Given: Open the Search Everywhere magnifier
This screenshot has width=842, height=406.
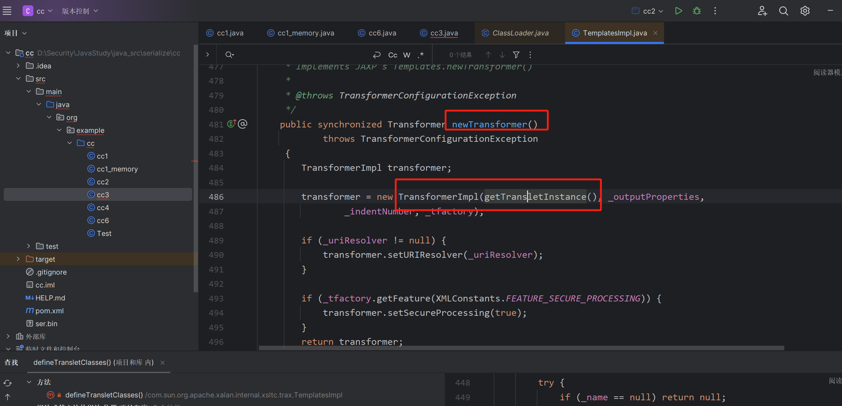Looking at the screenshot, I should (783, 11).
